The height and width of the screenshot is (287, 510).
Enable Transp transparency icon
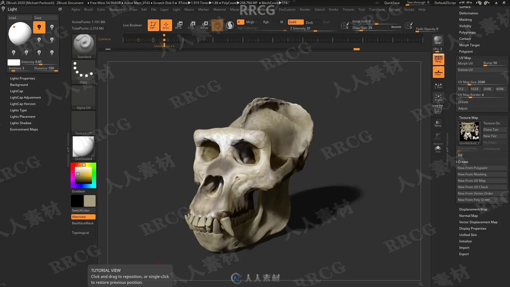point(438,123)
